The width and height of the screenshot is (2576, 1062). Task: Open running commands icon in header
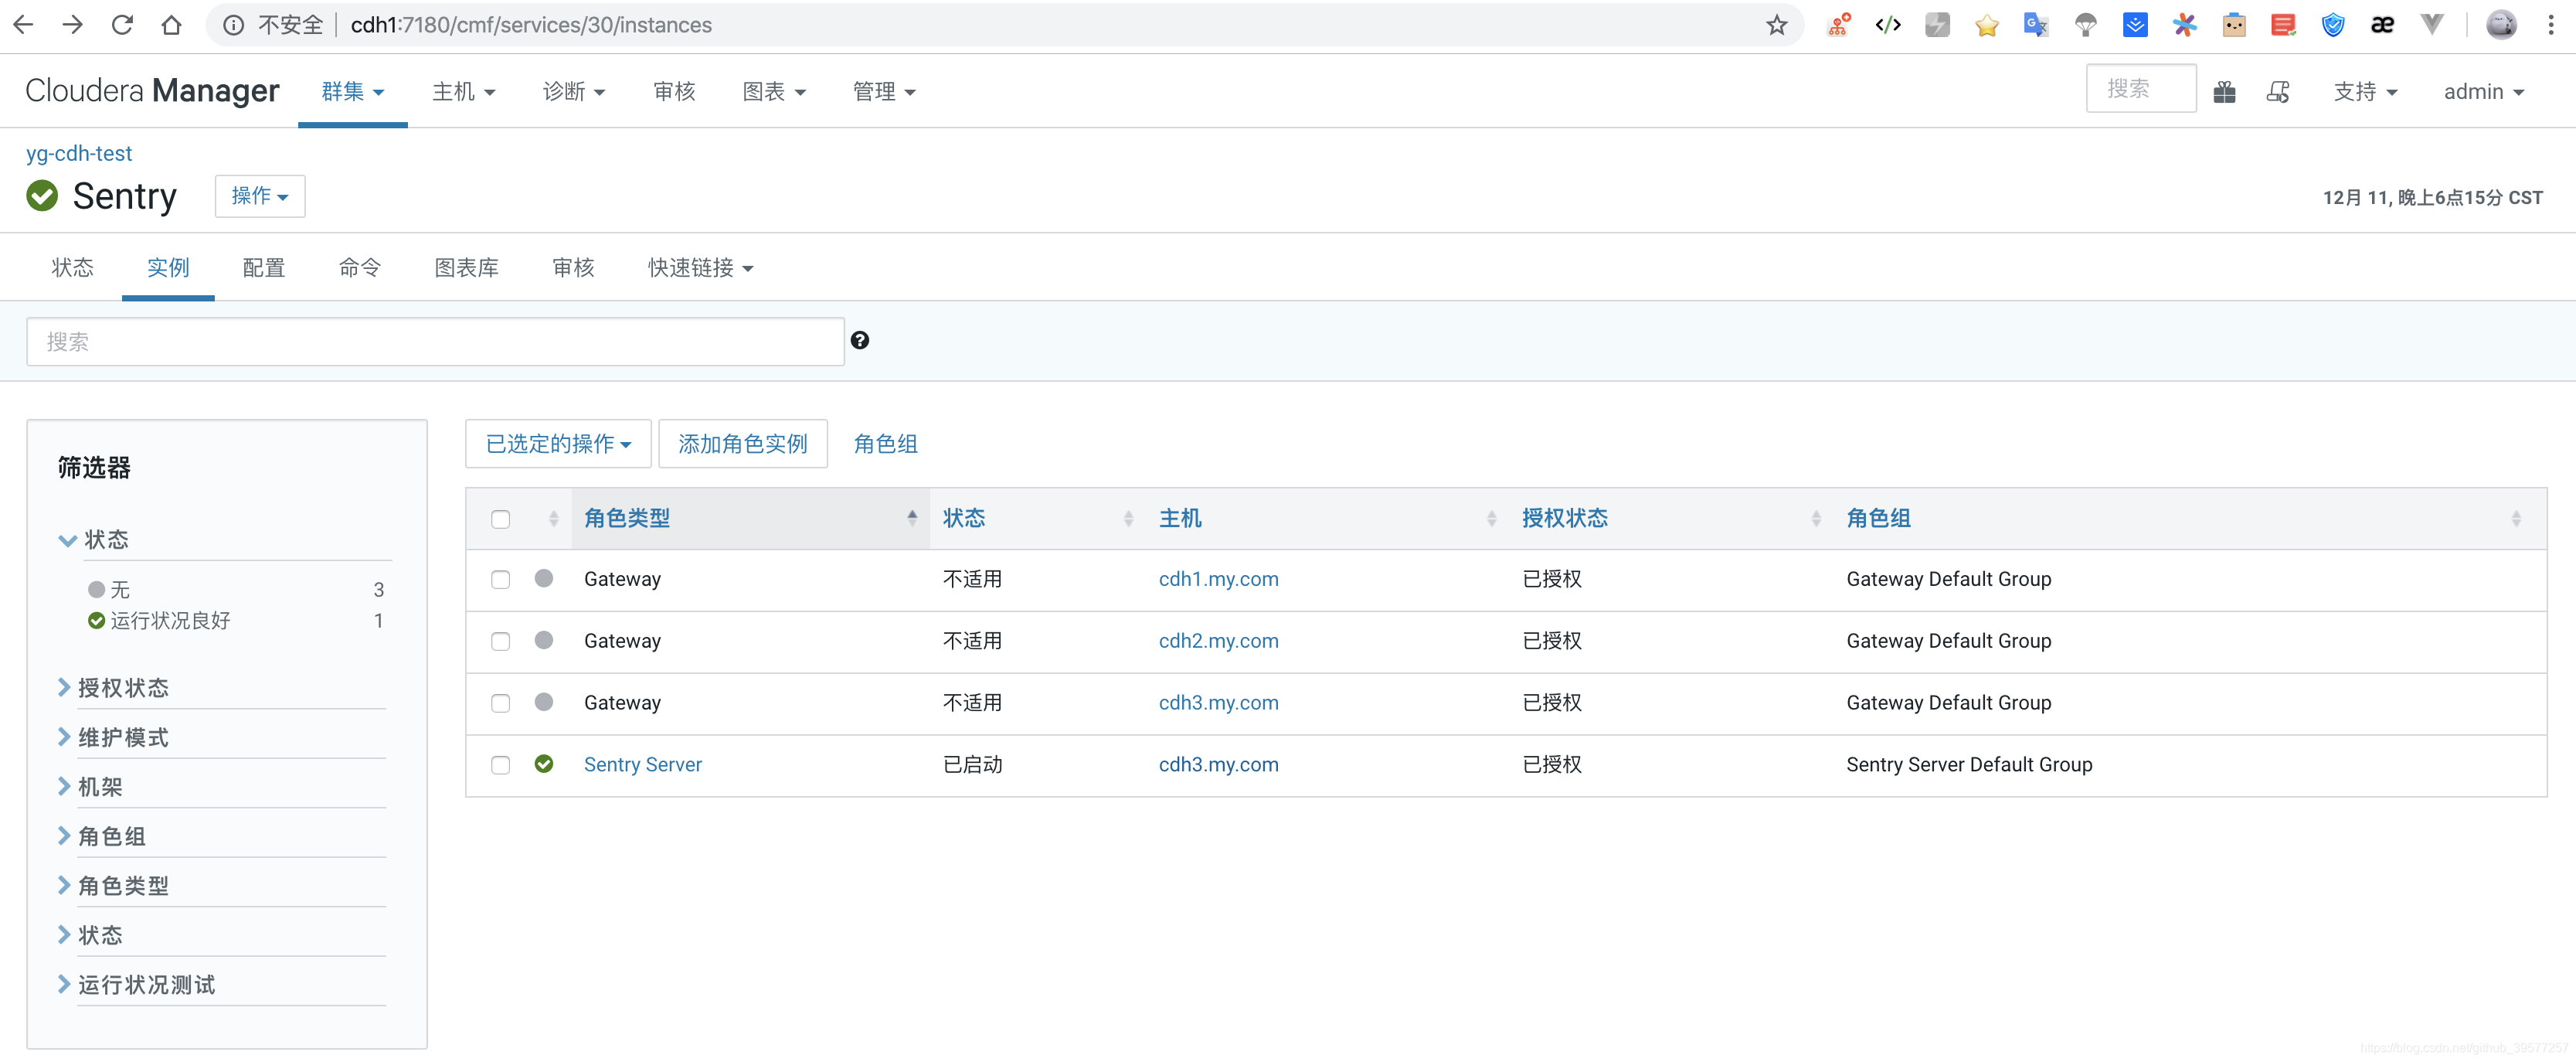pyautogui.click(x=2279, y=92)
